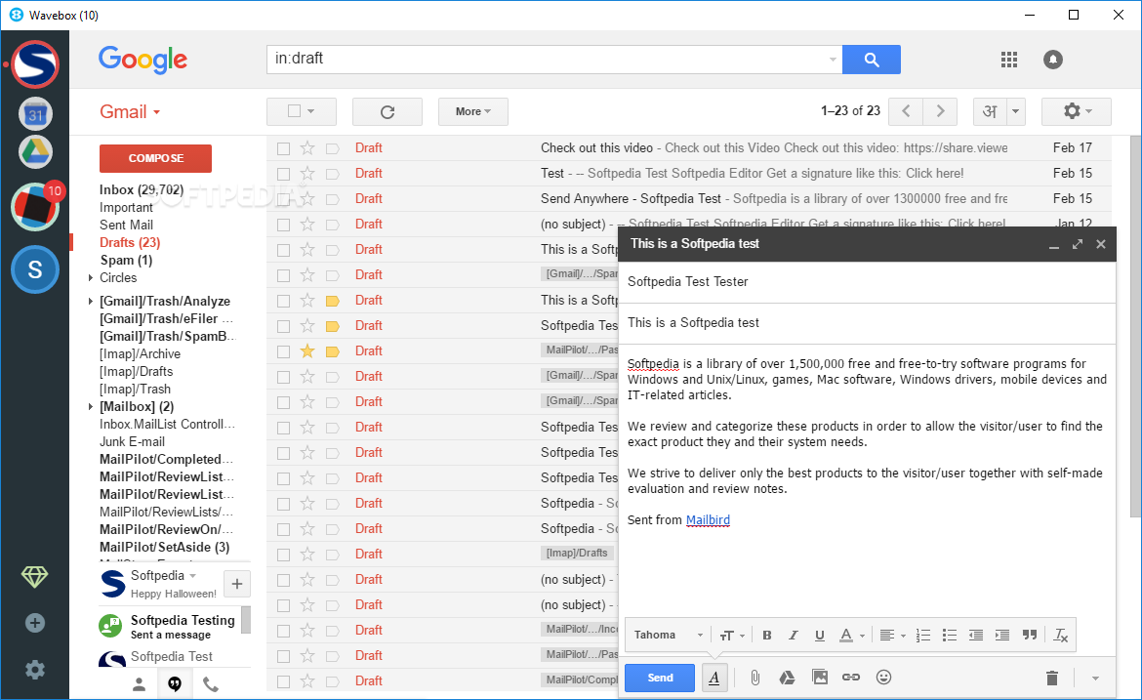Tick the checkbox of the [Imap]/Drafts labeled draft

click(283, 556)
